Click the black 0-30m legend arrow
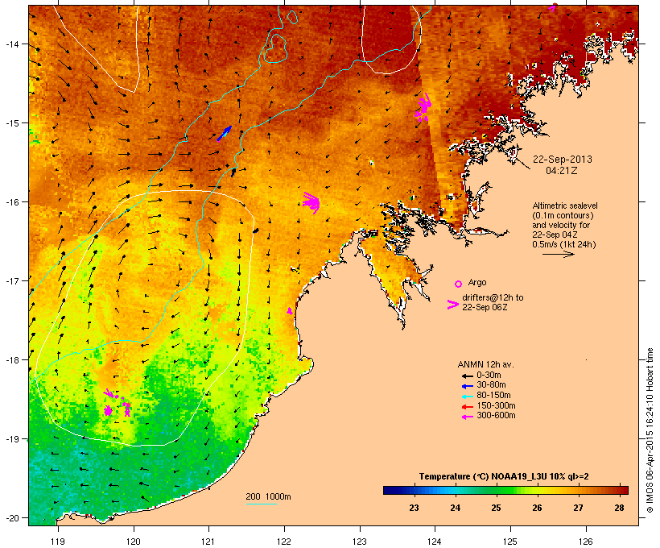The image size is (660, 548). pos(467,376)
